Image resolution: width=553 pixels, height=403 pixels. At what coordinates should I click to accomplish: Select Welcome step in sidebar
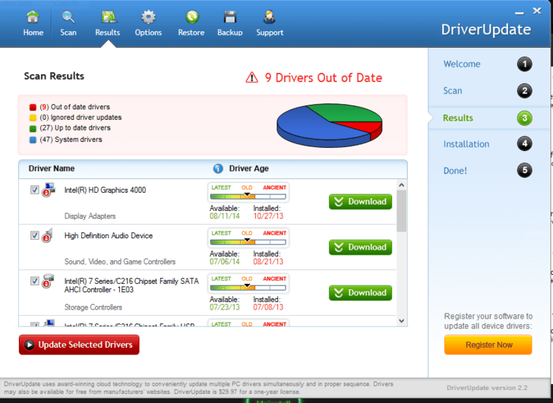tap(462, 64)
